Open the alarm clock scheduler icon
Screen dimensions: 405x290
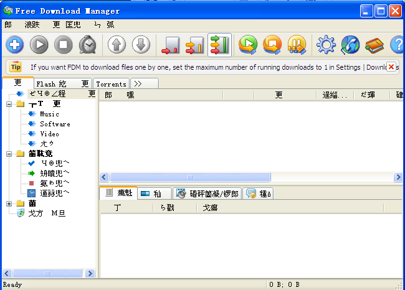click(88, 45)
